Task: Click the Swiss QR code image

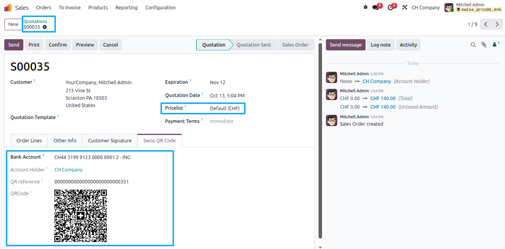Action: point(80,216)
